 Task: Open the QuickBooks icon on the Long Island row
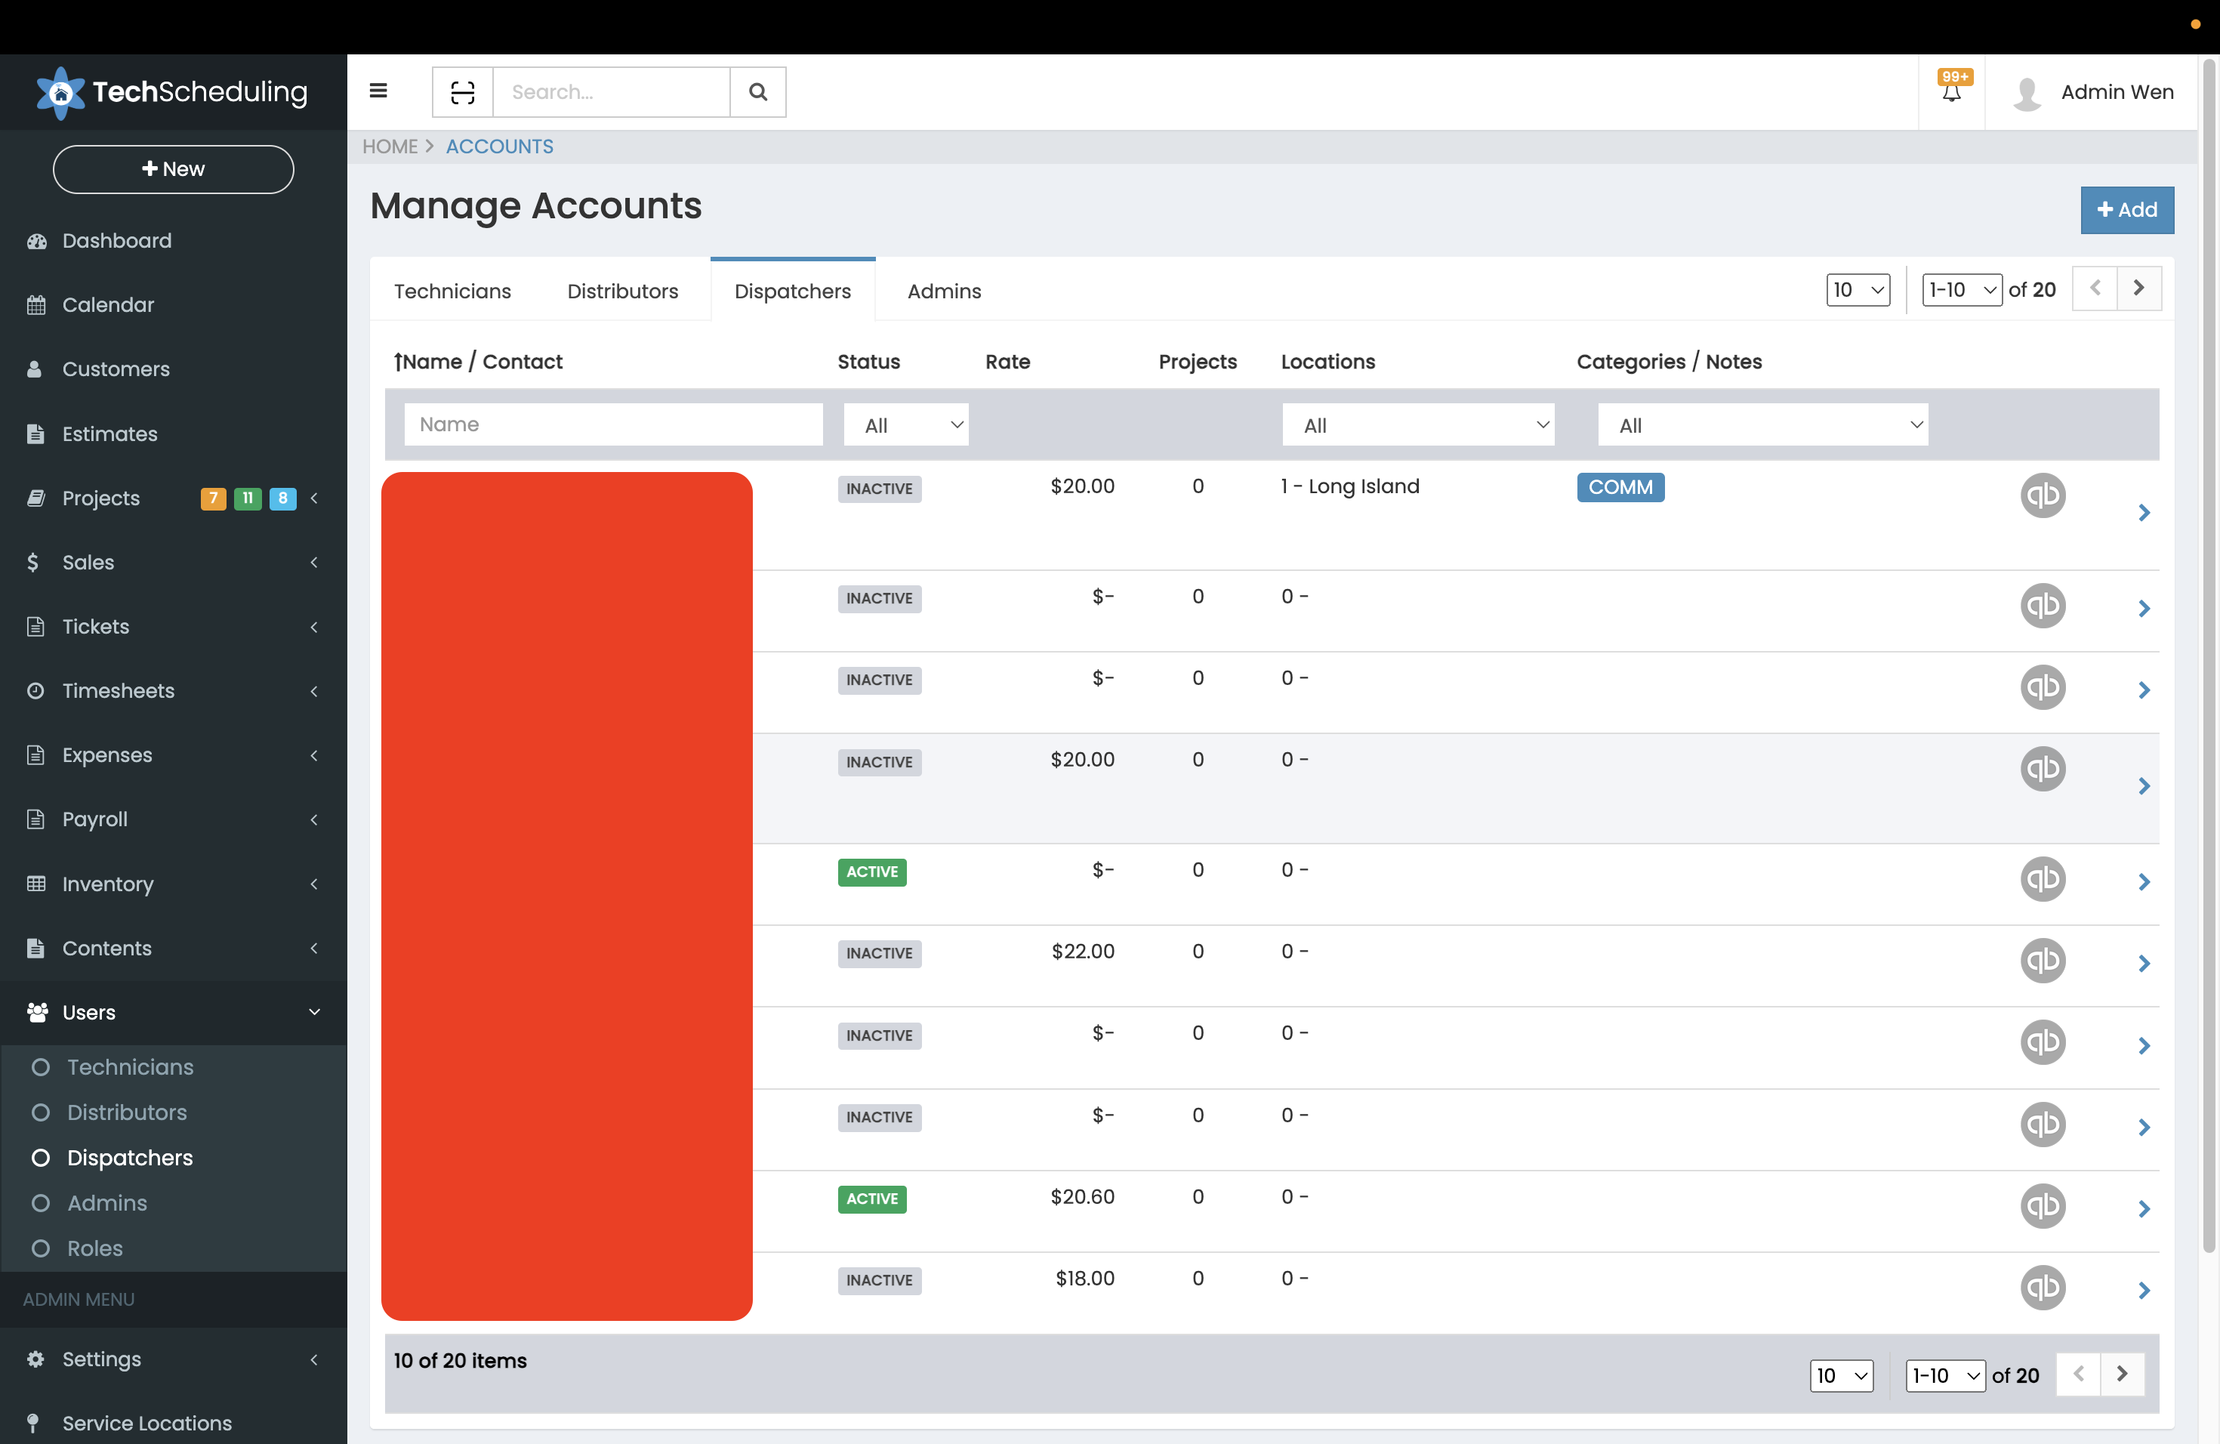tap(2044, 495)
